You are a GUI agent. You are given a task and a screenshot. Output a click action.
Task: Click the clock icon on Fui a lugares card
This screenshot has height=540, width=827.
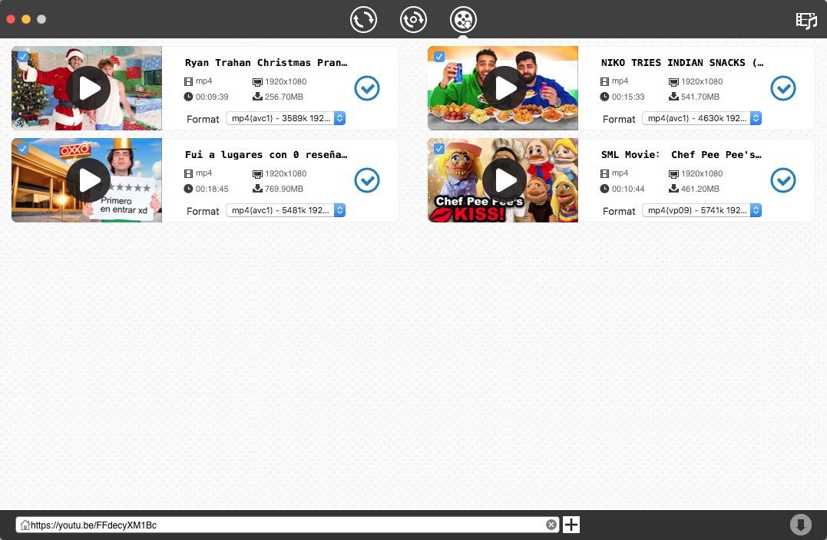click(188, 189)
